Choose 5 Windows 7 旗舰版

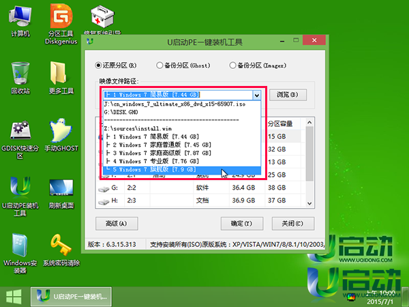pyautogui.click(x=182, y=169)
